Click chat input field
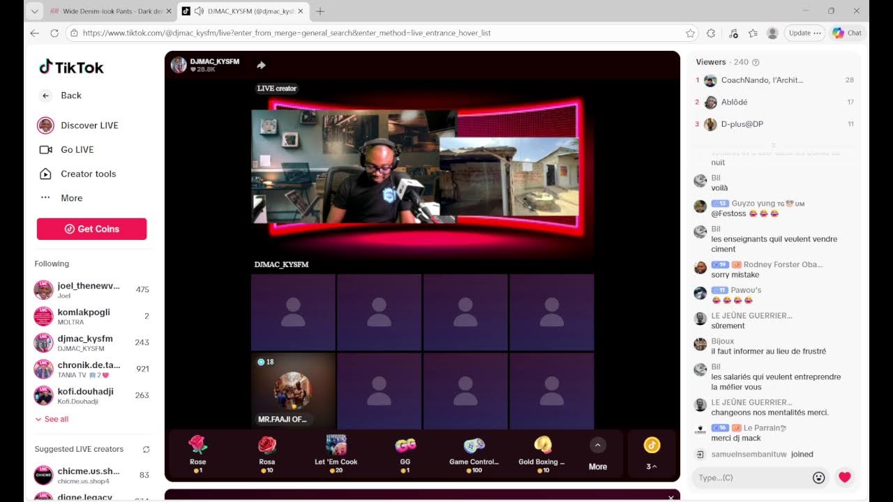 click(750, 478)
